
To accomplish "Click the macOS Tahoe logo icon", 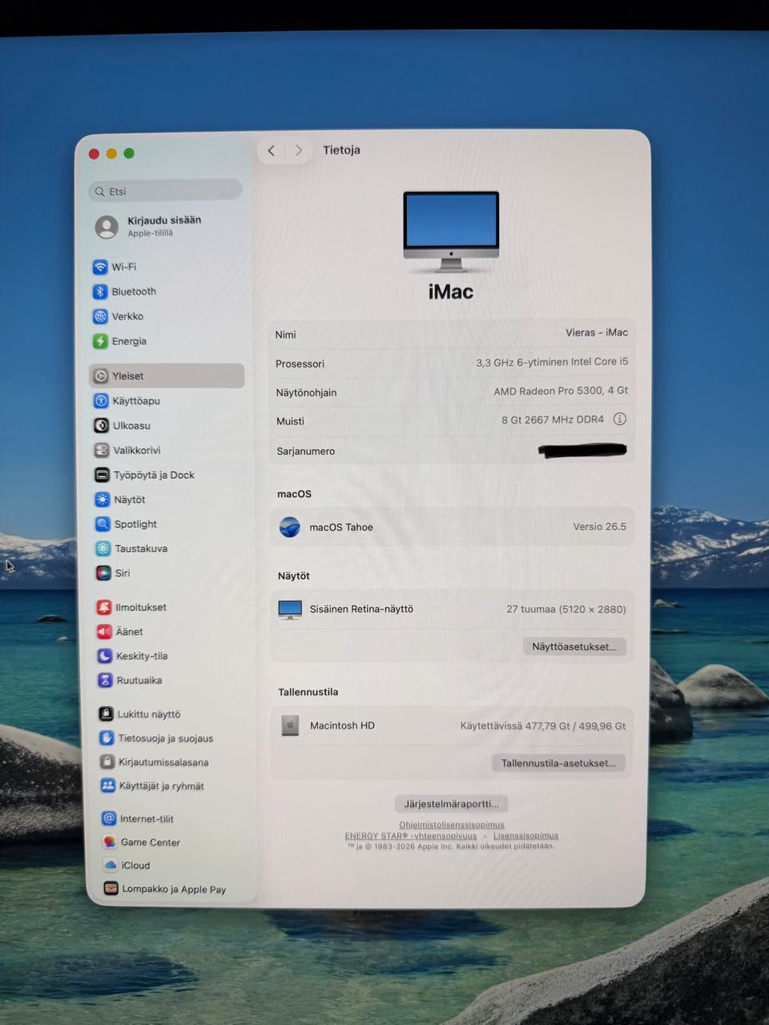I will click(289, 527).
